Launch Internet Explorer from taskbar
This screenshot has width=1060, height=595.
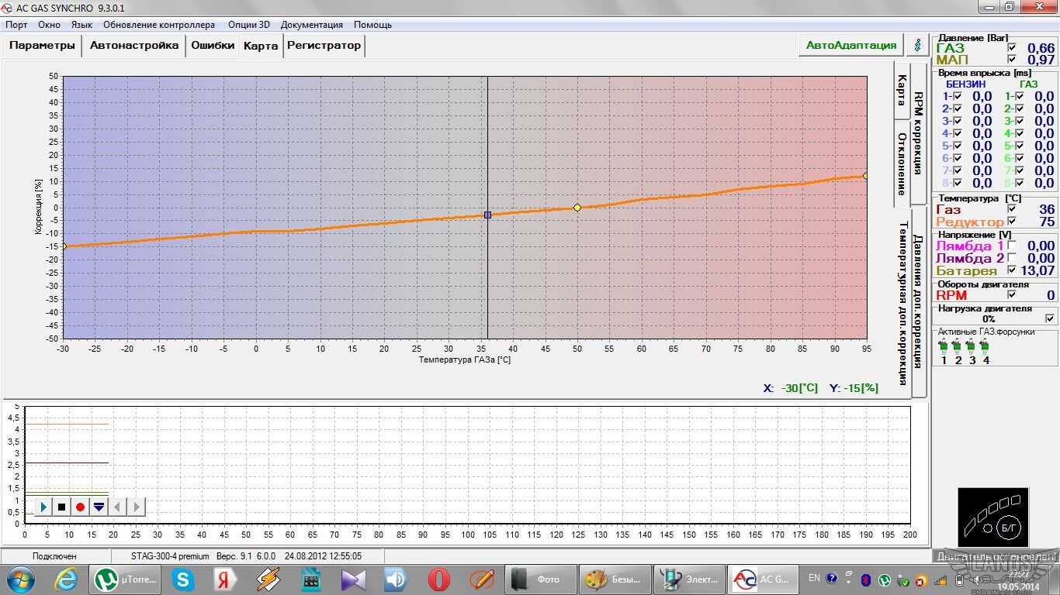(x=65, y=580)
